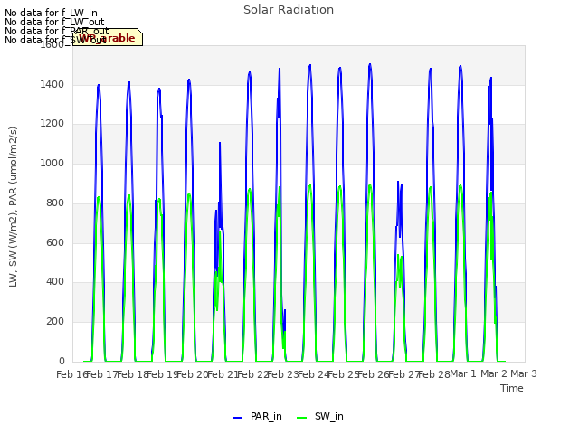Click the 'No data for f_LW_out' message
579x434 pixels.
pos(54,22)
